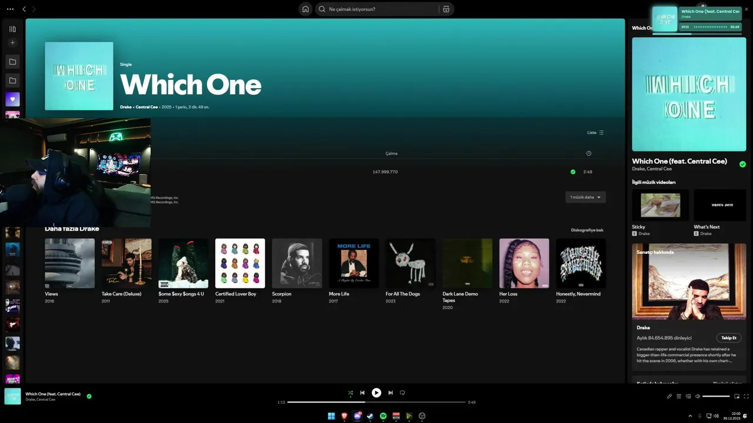Sort tracks by the duration clock icon
Image resolution: width=753 pixels, height=423 pixels.
[588, 153]
